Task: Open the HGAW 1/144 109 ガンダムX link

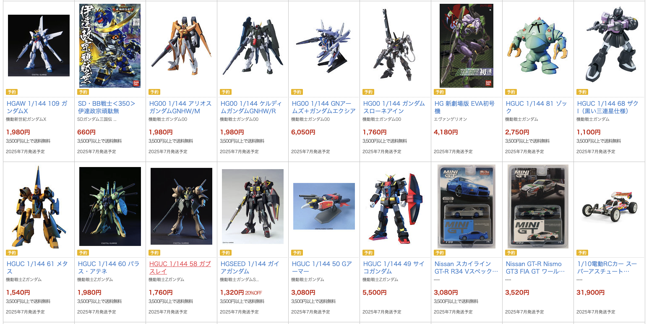Action: click(x=37, y=107)
